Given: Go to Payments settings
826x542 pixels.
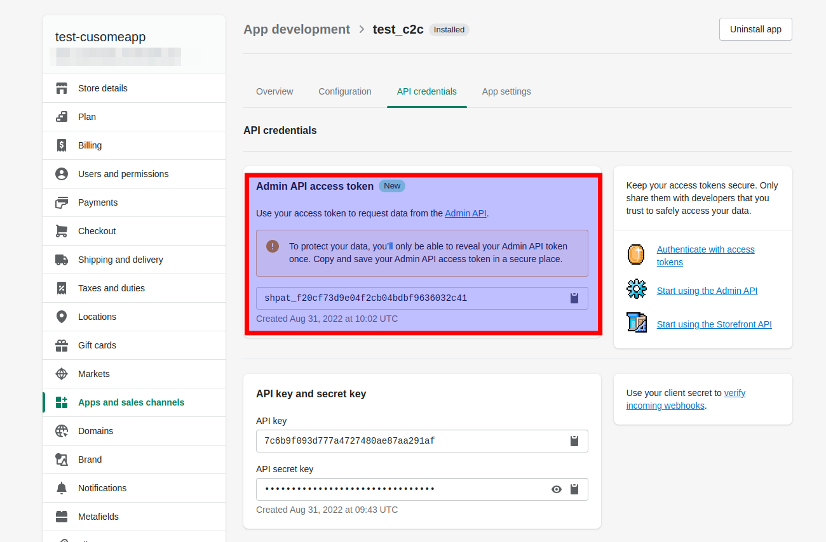Looking at the screenshot, I should 134,202.
